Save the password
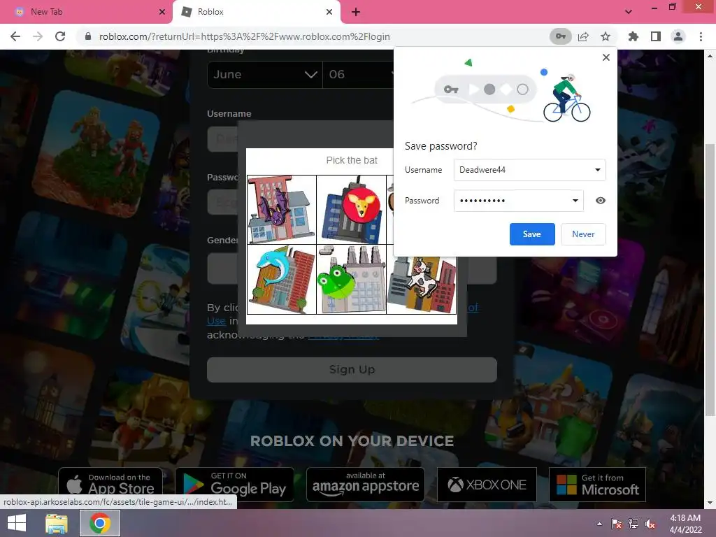 532,234
